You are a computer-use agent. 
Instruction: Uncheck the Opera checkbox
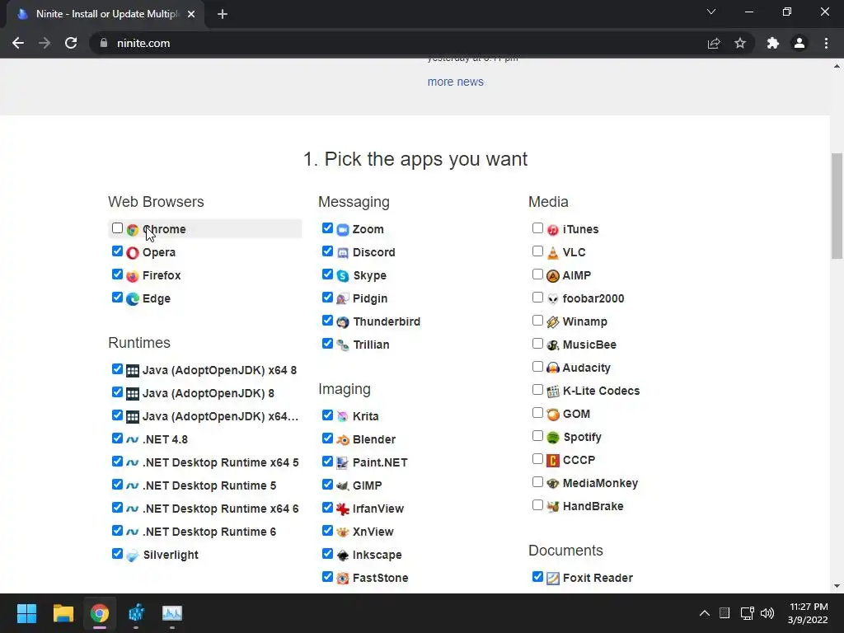pyautogui.click(x=117, y=251)
